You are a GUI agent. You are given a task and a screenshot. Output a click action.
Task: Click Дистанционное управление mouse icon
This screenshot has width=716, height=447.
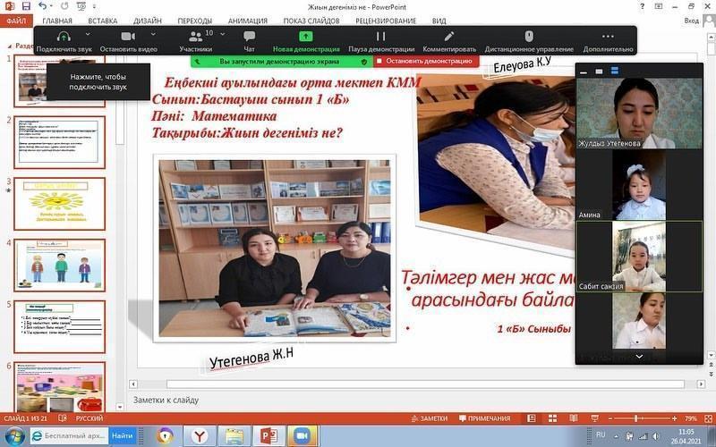point(529,37)
